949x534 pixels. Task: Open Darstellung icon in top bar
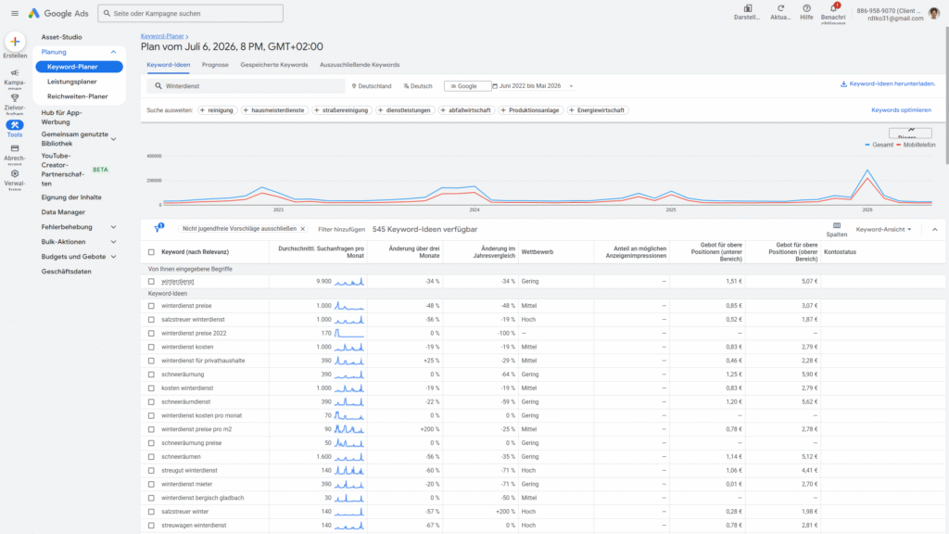748,8
